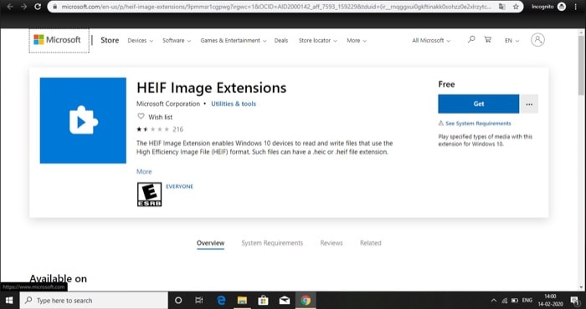This screenshot has width=586, height=309.
Task: Expand the Devices menu
Action: click(x=140, y=41)
